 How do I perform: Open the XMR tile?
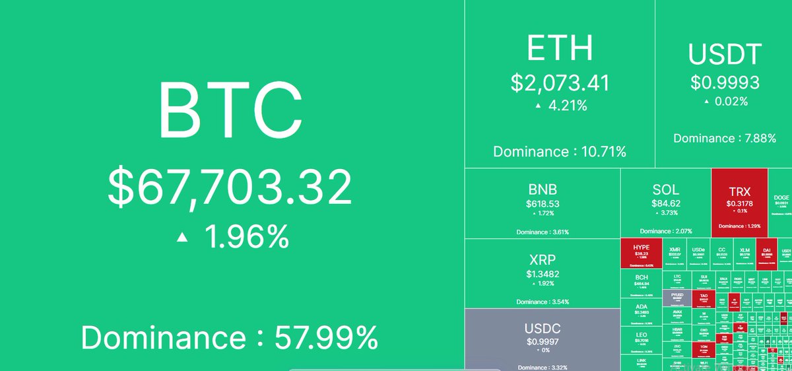pyautogui.click(x=675, y=253)
